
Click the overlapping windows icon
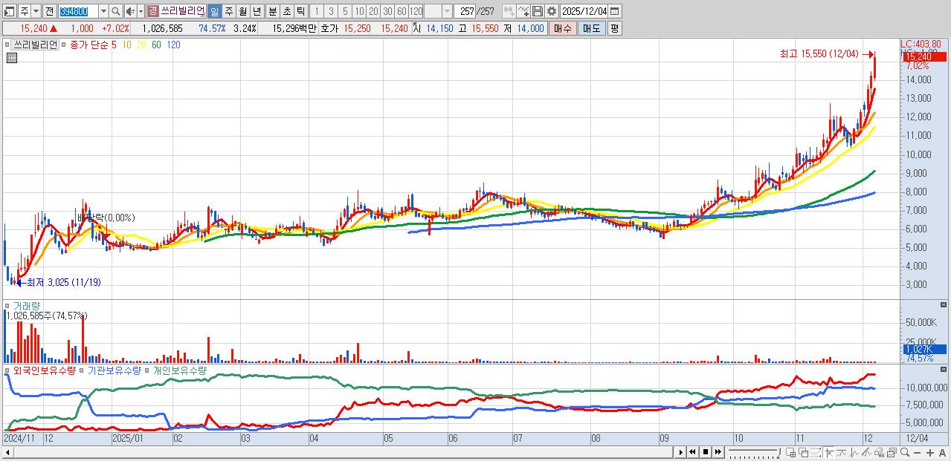804,452
